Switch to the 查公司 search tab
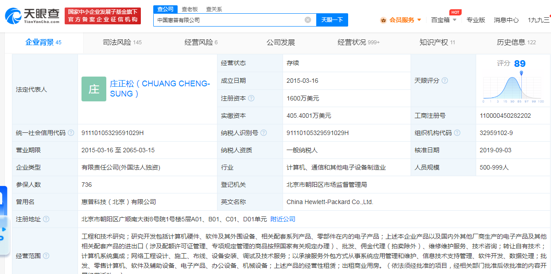Viewport: 551px width, 274px height. (166, 9)
